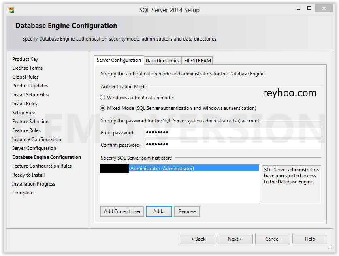339x256 pixels.
Task: Click Add Current User button
Action: [122, 211]
